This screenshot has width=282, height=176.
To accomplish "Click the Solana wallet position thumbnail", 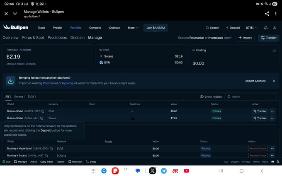I will click(x=133, y=118).
